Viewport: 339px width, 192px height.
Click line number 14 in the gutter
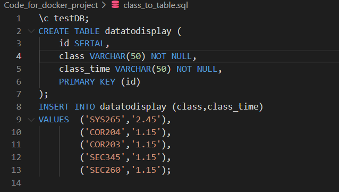pos(16,183)
